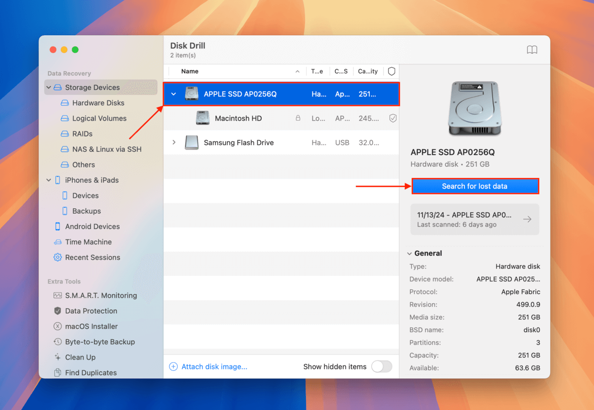Open Android Devices in sidebar
594x410 pixels.
[x=93, y=227]
